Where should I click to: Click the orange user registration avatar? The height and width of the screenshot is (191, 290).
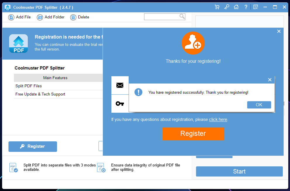[x=193, y=43]
